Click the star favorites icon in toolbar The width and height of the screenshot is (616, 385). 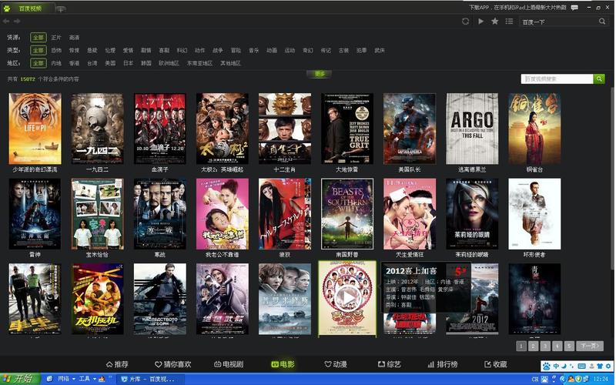[494, 22]
